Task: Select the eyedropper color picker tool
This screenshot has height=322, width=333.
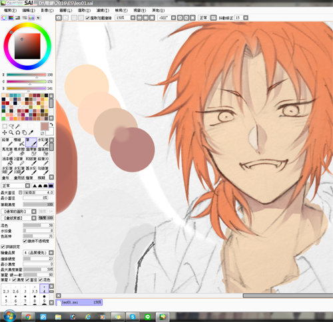Action: [31, 132]
